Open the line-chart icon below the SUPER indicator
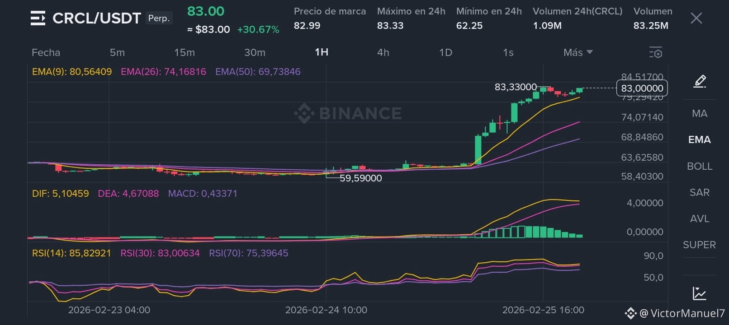729x325 pixels. tap(699, 293)
